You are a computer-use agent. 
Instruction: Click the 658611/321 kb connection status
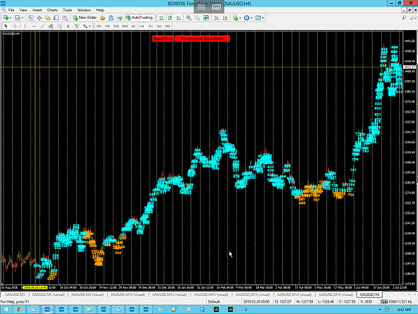coord(396,302)
